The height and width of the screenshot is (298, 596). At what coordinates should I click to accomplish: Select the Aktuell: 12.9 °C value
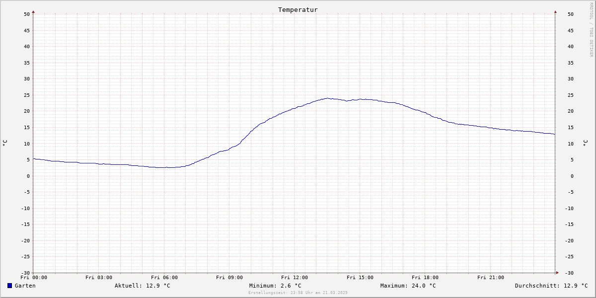pos(143,286)
